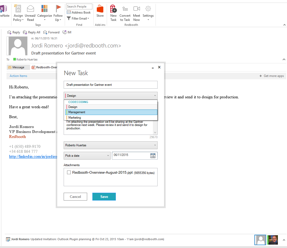Screen dimensions: 287x248
Task: Cancel the New Task dialog
Action: point(75,197)
